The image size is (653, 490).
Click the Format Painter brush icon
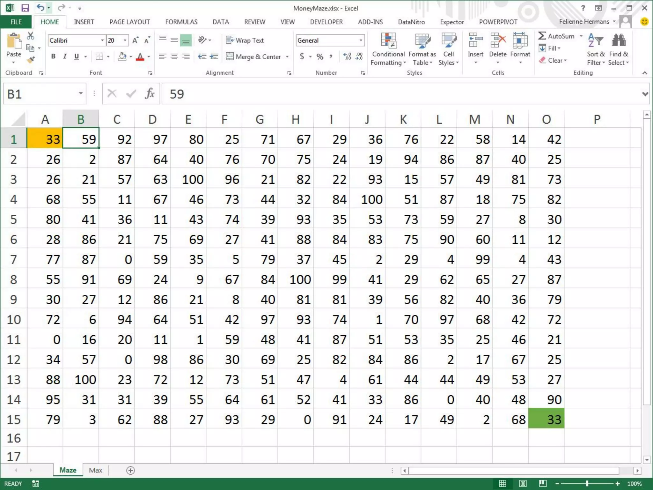click(x=31, y=60)
